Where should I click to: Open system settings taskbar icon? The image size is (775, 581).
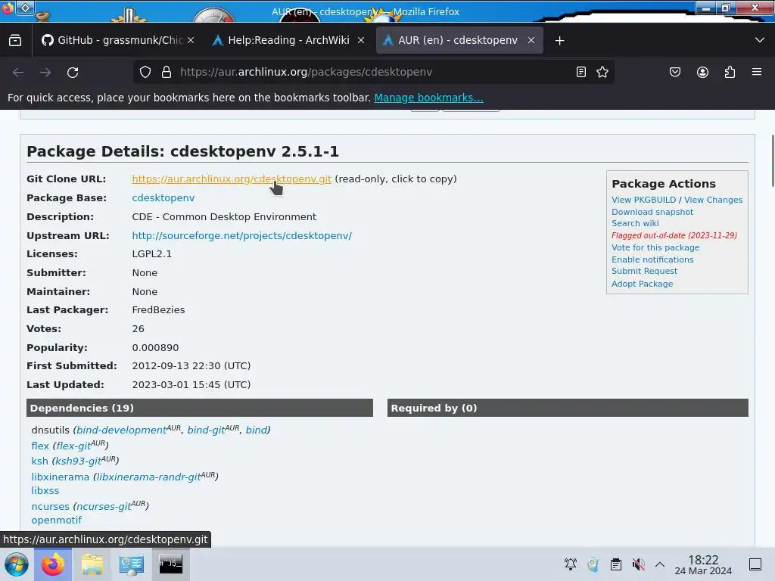click(132, 564)
